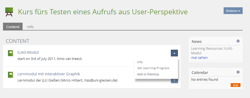
Task: Click the News block heading
Action: [x=197, y=42]
